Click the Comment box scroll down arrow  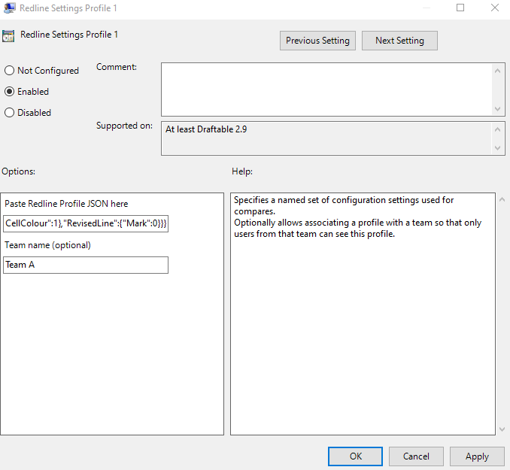point(497,108)
